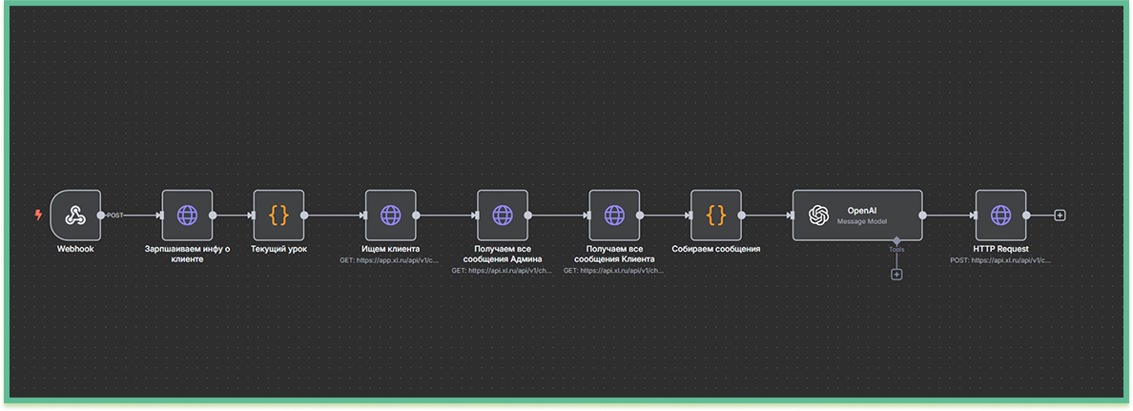Click the OpenAI logo in Message Model node
1133x411 pixels.
(x=817, y=216)
